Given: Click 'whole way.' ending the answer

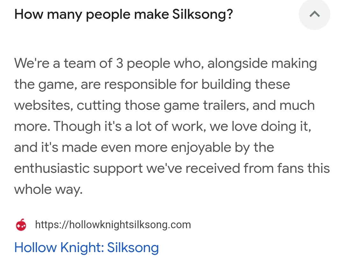Looking at the screenshot, I should (48, 189).
